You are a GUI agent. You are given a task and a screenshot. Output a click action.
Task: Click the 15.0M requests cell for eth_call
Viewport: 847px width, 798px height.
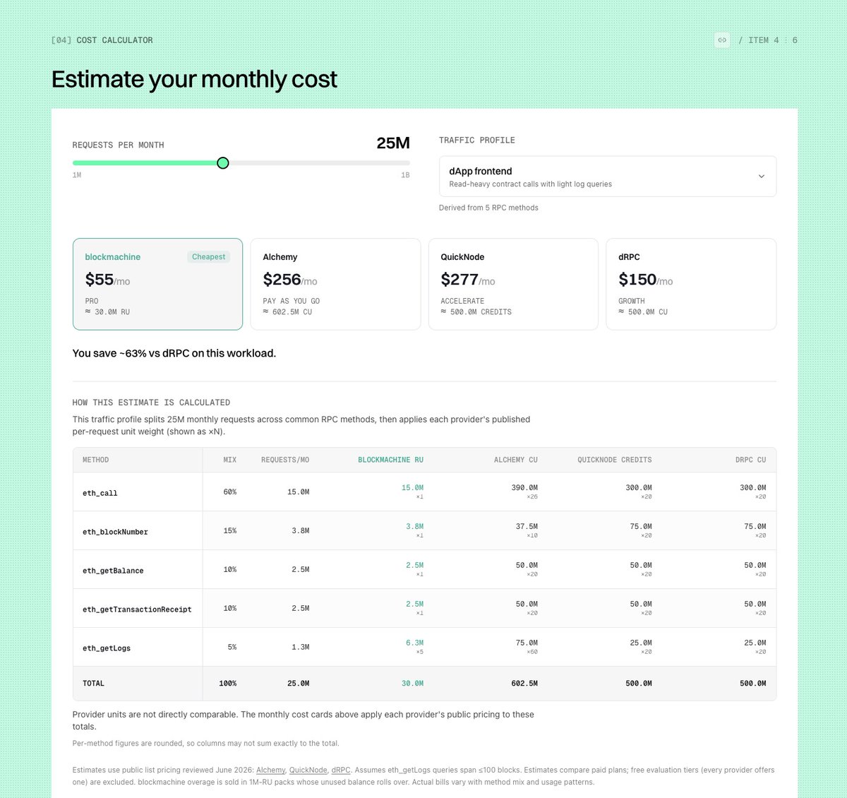(x=298, y=492)
